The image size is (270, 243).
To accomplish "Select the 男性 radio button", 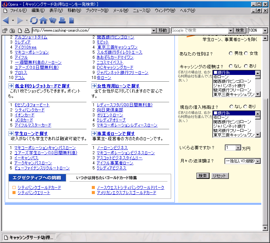I will click(231, 53).
